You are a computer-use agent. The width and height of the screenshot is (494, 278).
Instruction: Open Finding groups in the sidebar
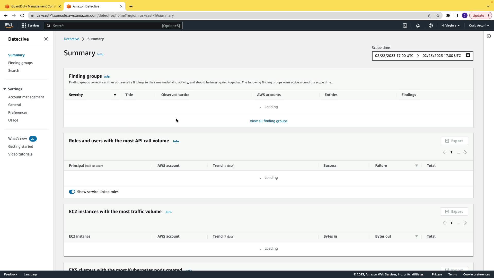point(20,63)
